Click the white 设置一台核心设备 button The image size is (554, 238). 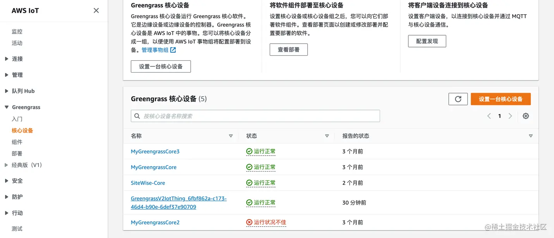tap(161, 66)
